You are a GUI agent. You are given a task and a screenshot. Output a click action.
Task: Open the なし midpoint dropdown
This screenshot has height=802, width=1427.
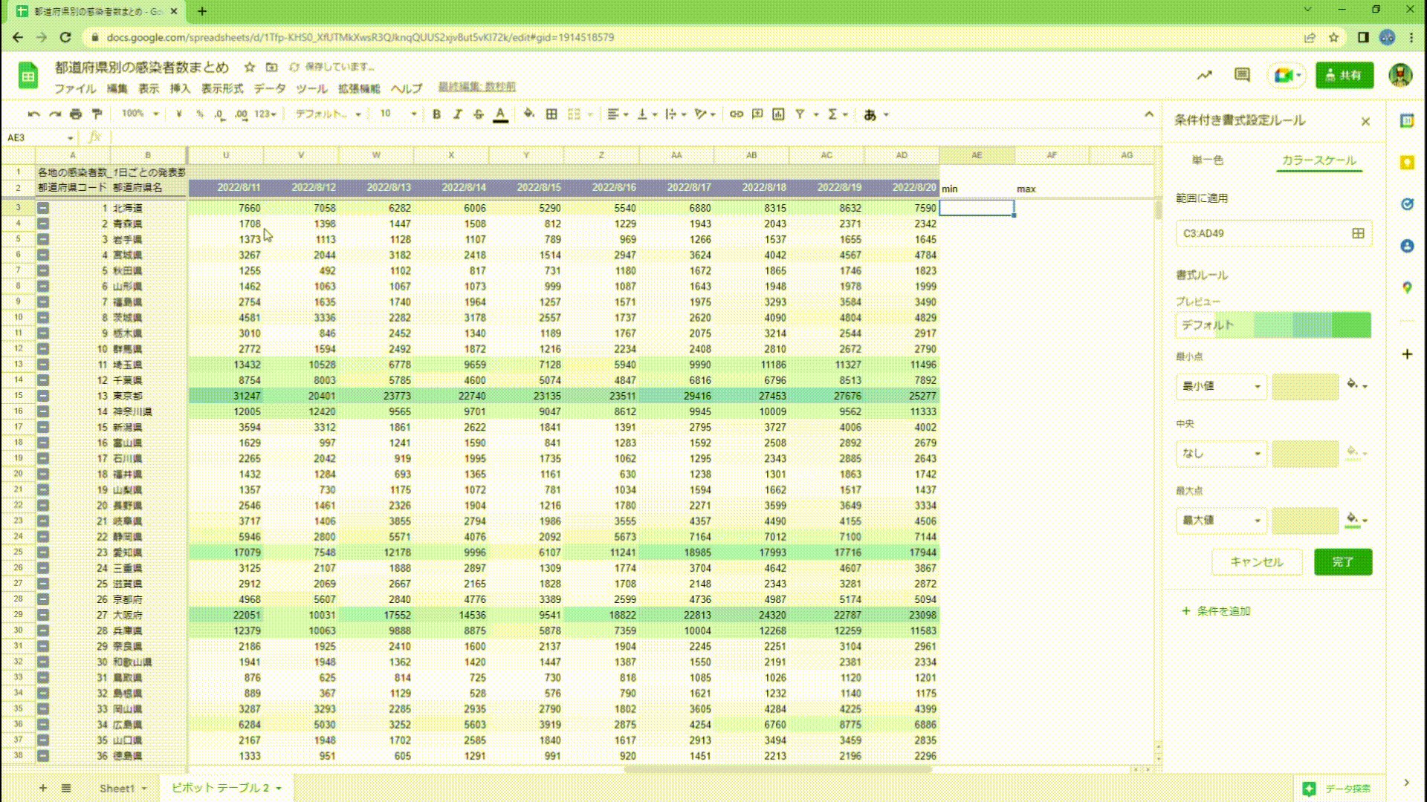coord(1221,453)
